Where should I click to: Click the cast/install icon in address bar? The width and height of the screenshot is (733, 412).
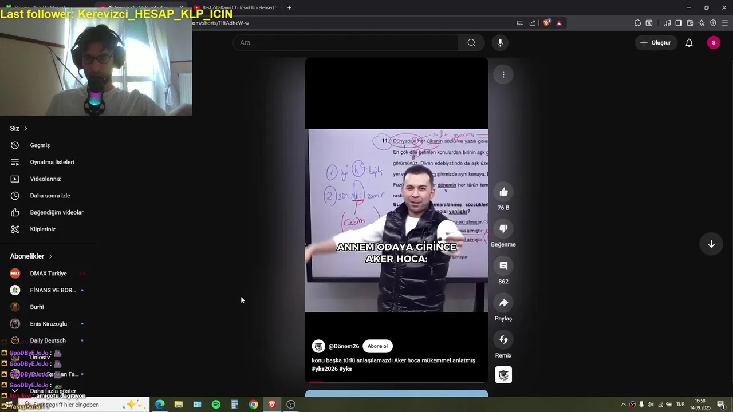[520, 23]
